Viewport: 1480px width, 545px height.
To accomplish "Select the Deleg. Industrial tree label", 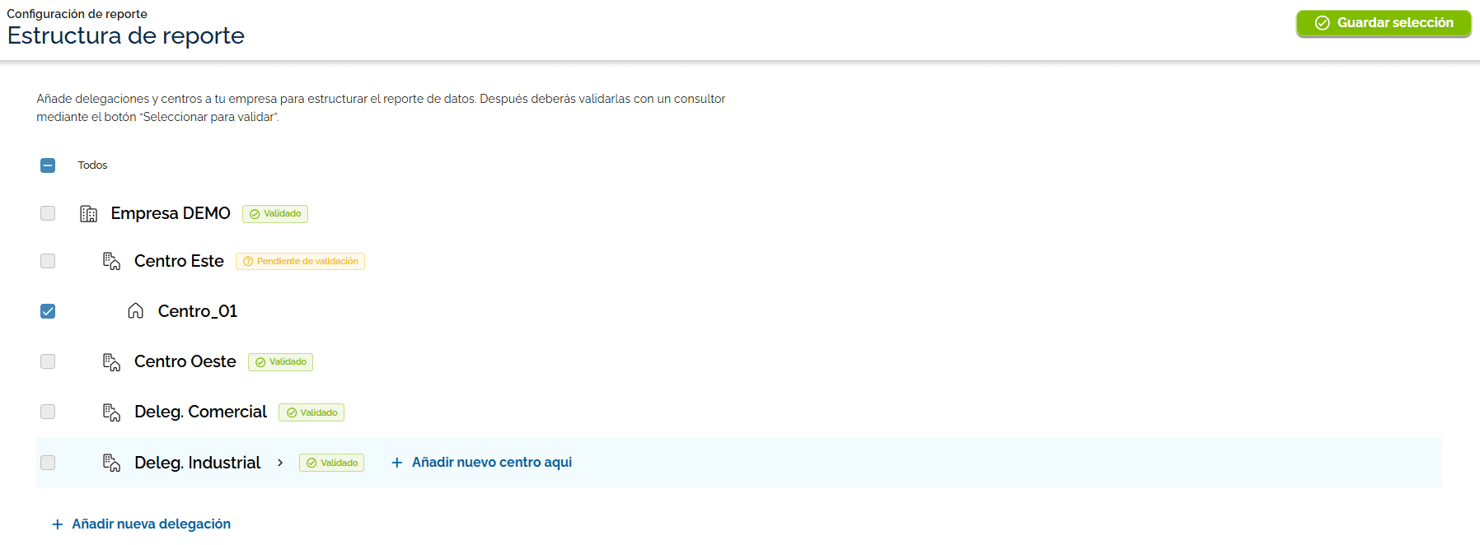I will 197,463.
